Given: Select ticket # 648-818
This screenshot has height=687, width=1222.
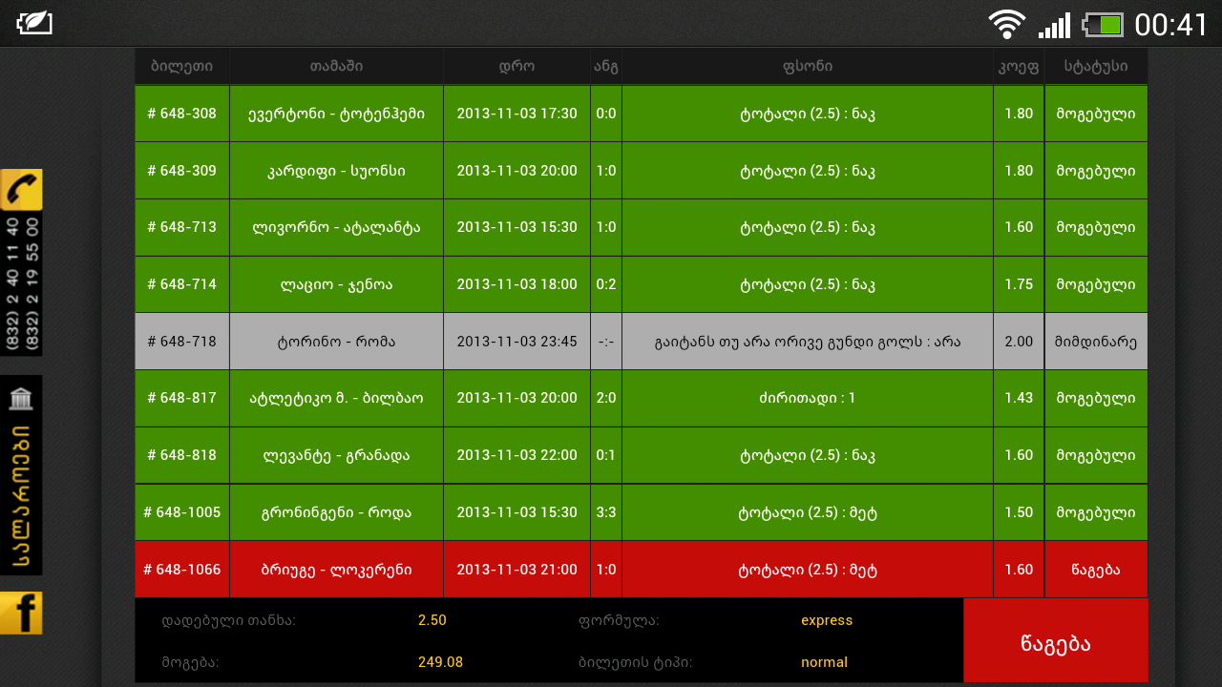Looking at the screenshot, I should [181, 455].
